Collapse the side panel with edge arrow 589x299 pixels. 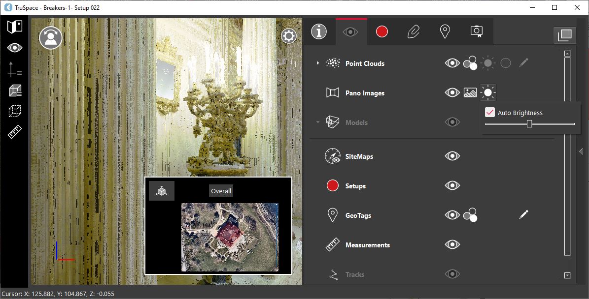(581, 152)
